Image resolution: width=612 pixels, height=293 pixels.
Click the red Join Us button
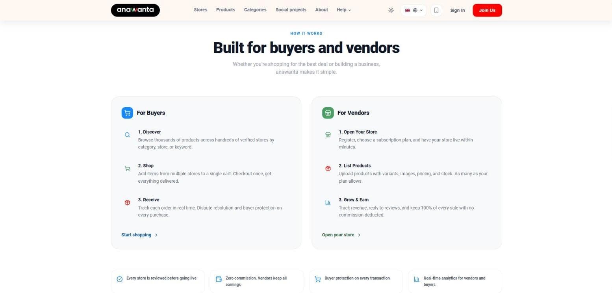[x=487, y=10]
